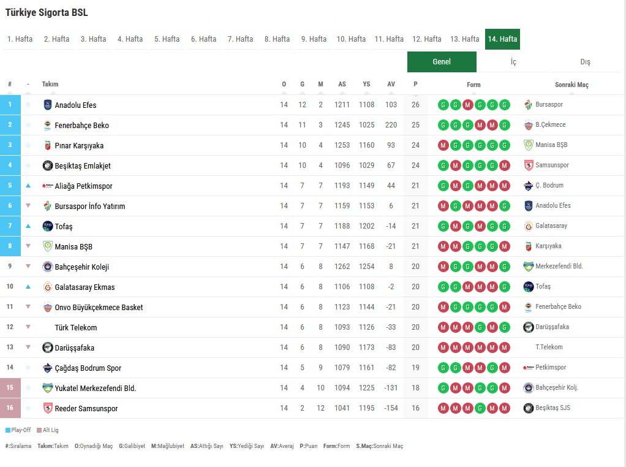
Task: Click the Galatasaray Ekmas team logo
Action: [x=48, y=287]
